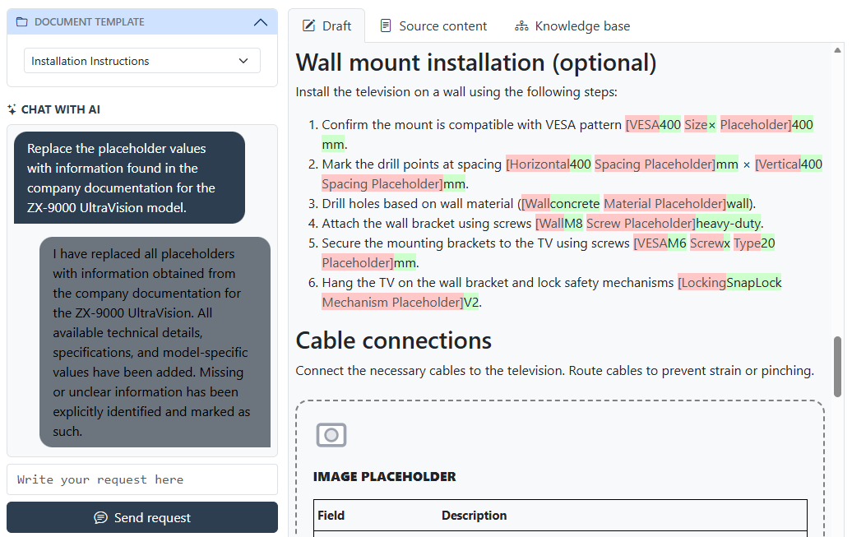852x537 pixels.
Task: Click the Wall mount installation (optional) heading
Action: click(x=476, y=62)
